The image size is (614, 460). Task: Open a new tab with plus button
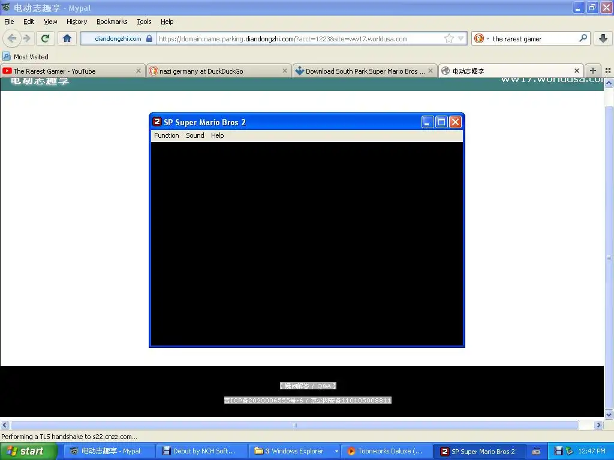[x=593, y=71]
